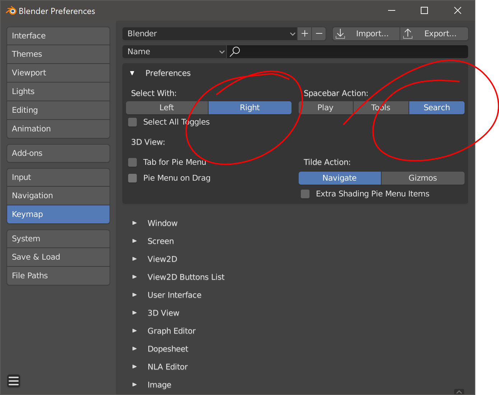Click the remove keymap preset minus icon
The image size is (499, 395).
click(x=319, y=34)
